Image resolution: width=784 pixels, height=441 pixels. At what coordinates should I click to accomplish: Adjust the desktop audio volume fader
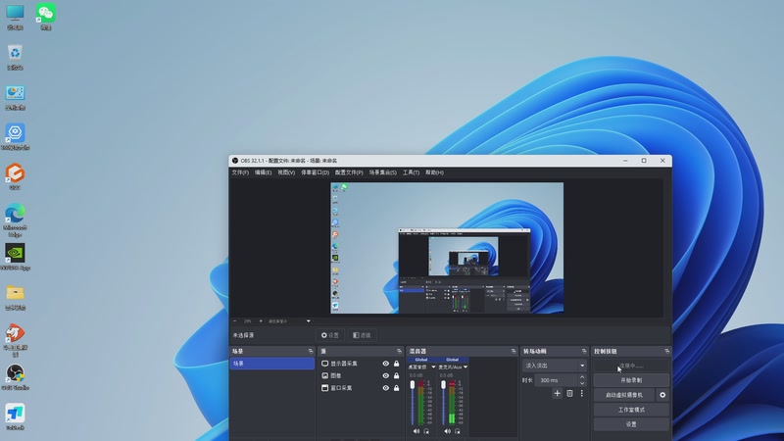coord(413,384)
